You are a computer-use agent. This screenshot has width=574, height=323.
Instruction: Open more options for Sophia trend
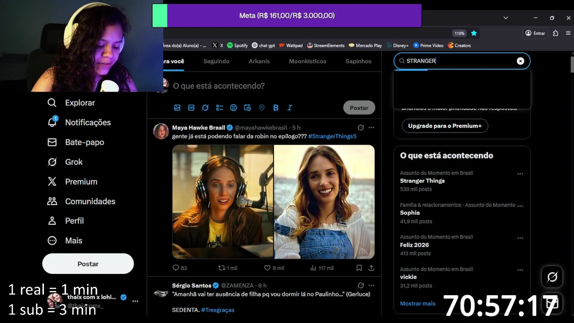tap(520, 206)
